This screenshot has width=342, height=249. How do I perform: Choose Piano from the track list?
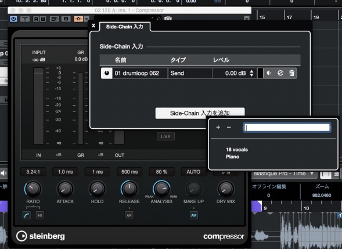(x=232, y=157)
